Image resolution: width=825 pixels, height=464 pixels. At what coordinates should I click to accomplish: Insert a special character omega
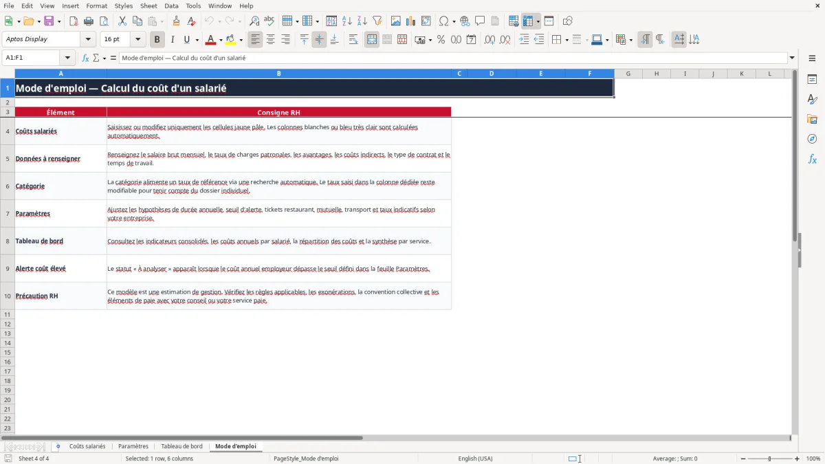[x=443, y=21]
